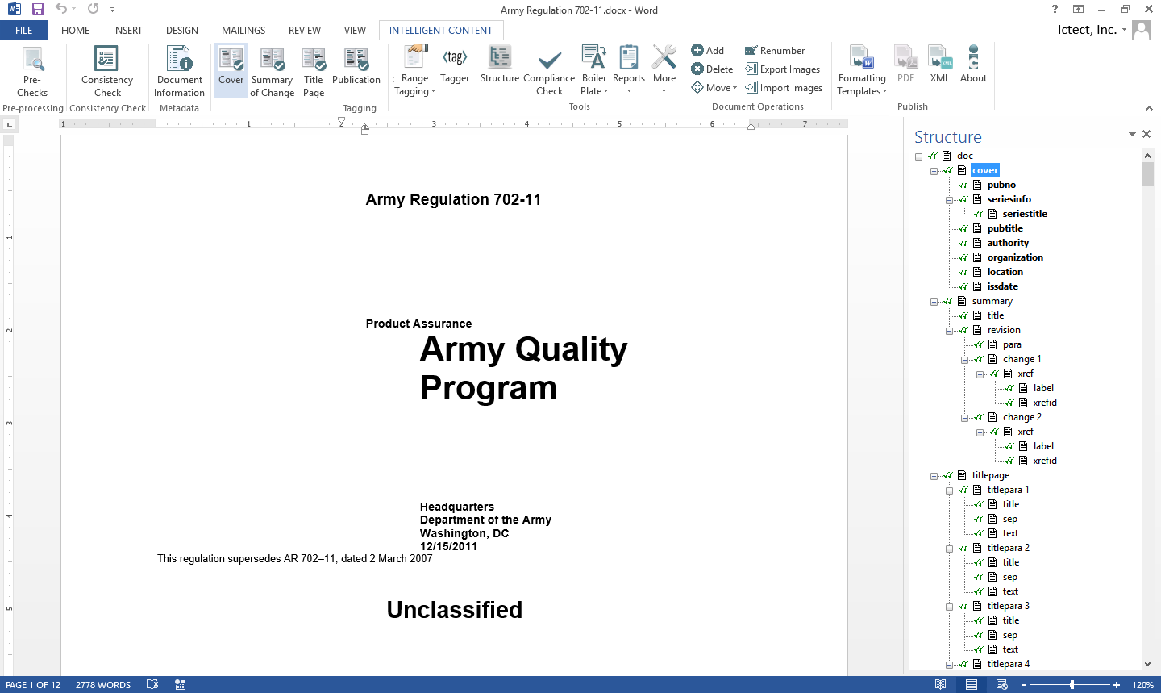Select the titlepara 2 tree item

click(1009, 548)
